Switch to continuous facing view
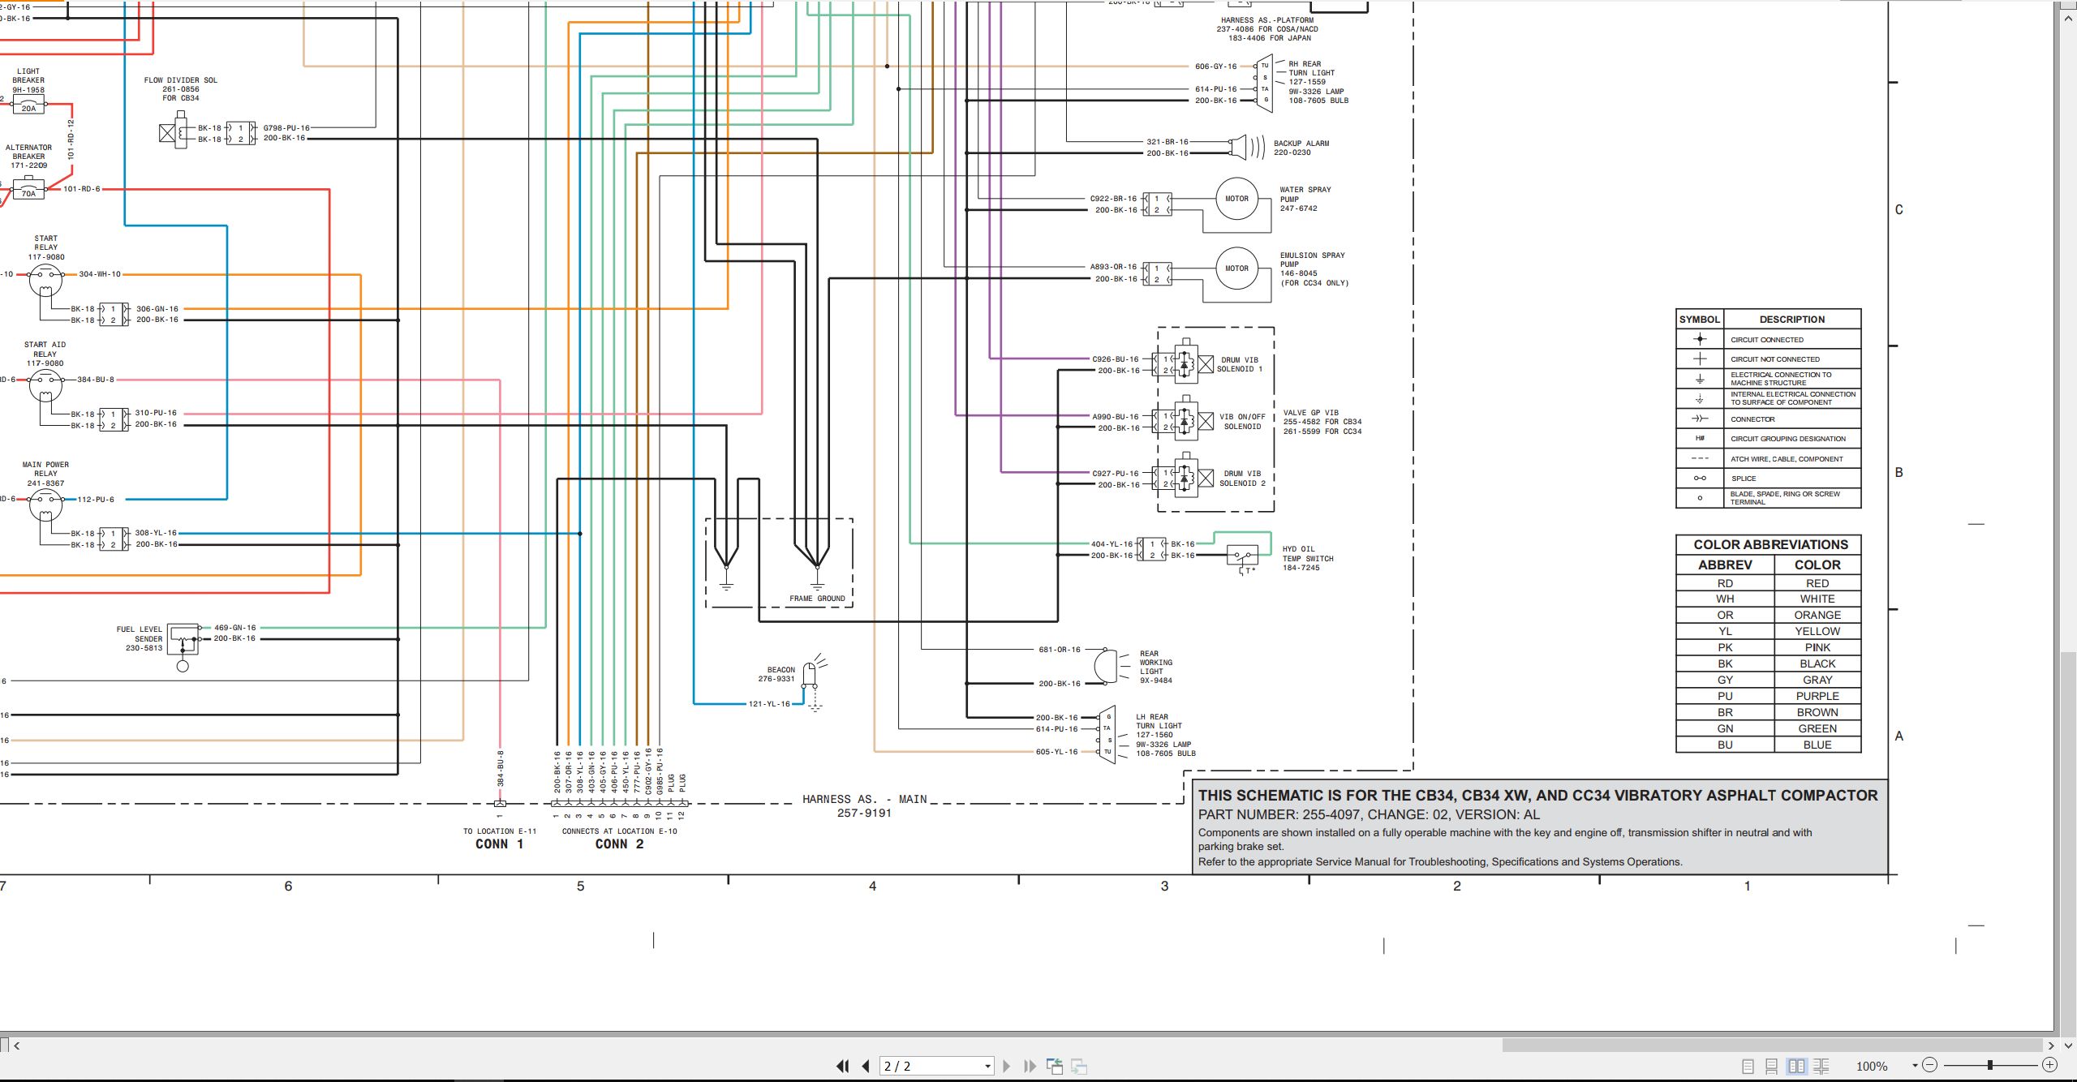Viewport: 2077px width, 1082px height. pyautogui.click(x=1821, y=1067)
